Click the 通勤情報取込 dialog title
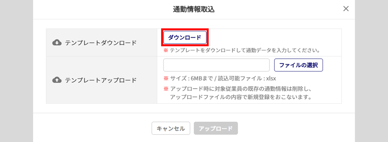Screen dimensions: 388x142 point(194,9)
